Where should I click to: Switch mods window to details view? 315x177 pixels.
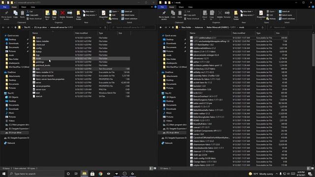pos(308,168)
